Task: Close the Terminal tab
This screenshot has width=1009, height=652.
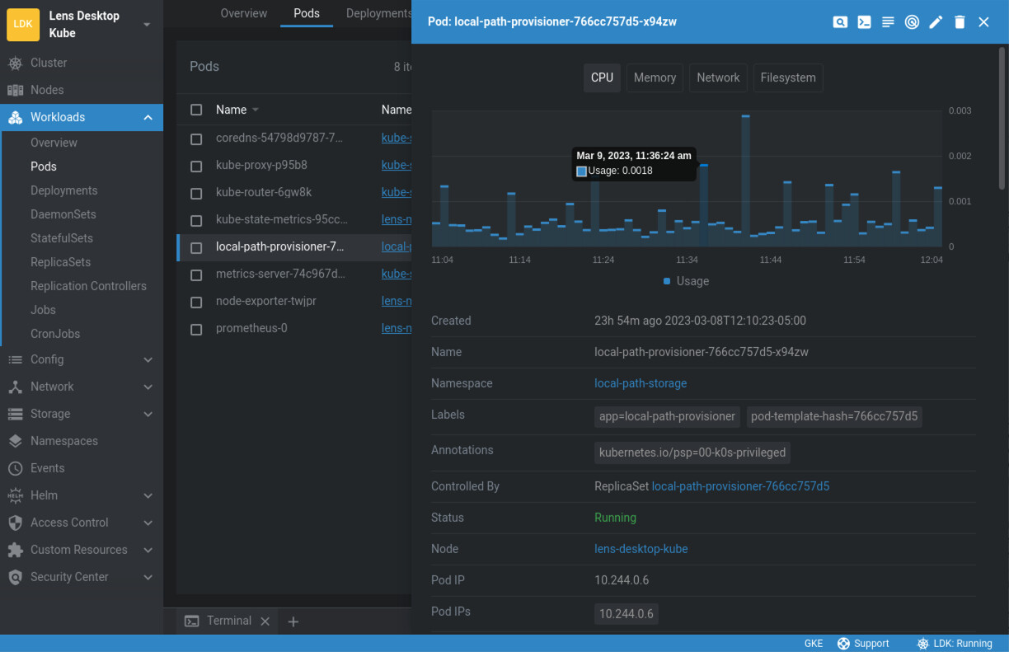Action: point(265,622)
